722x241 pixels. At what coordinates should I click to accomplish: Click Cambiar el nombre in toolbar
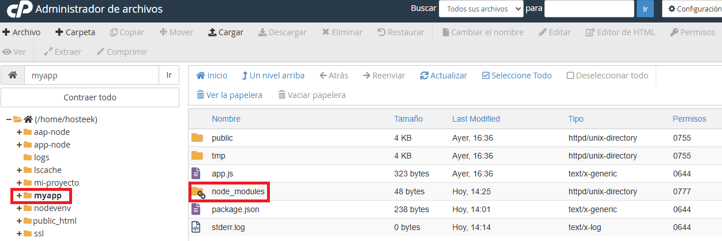[483, 32]
